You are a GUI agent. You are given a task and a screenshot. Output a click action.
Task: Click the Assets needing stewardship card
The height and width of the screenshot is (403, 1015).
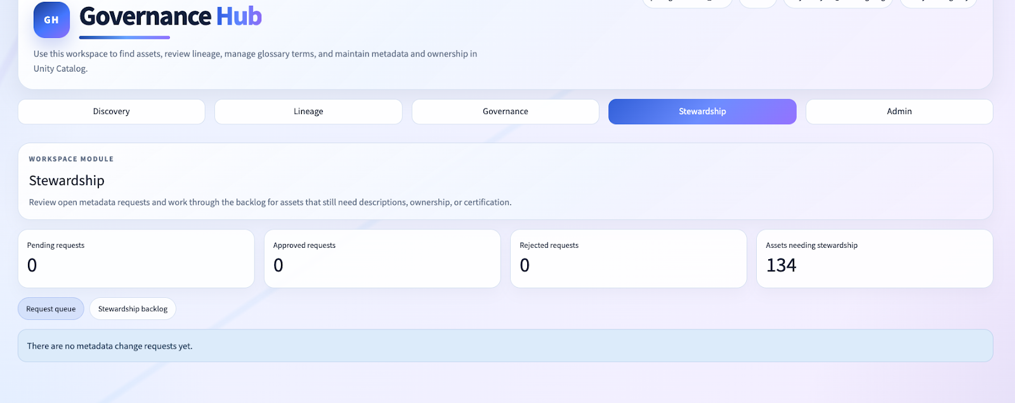(x=874, y=259)
